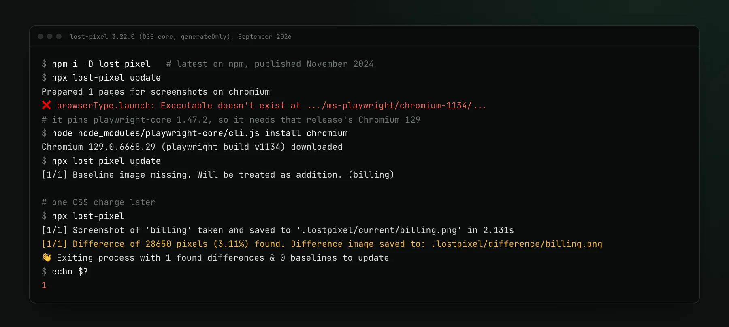729x327 pixels.
Task: Click the red exit code '1'
Action: pyautogui.click(x=44, y=285)
